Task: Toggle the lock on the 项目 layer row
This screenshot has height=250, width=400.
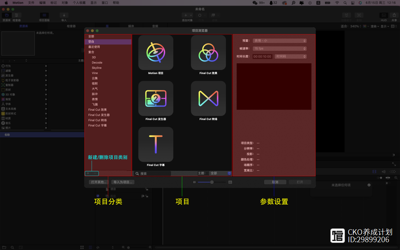Action: [147, 189]
